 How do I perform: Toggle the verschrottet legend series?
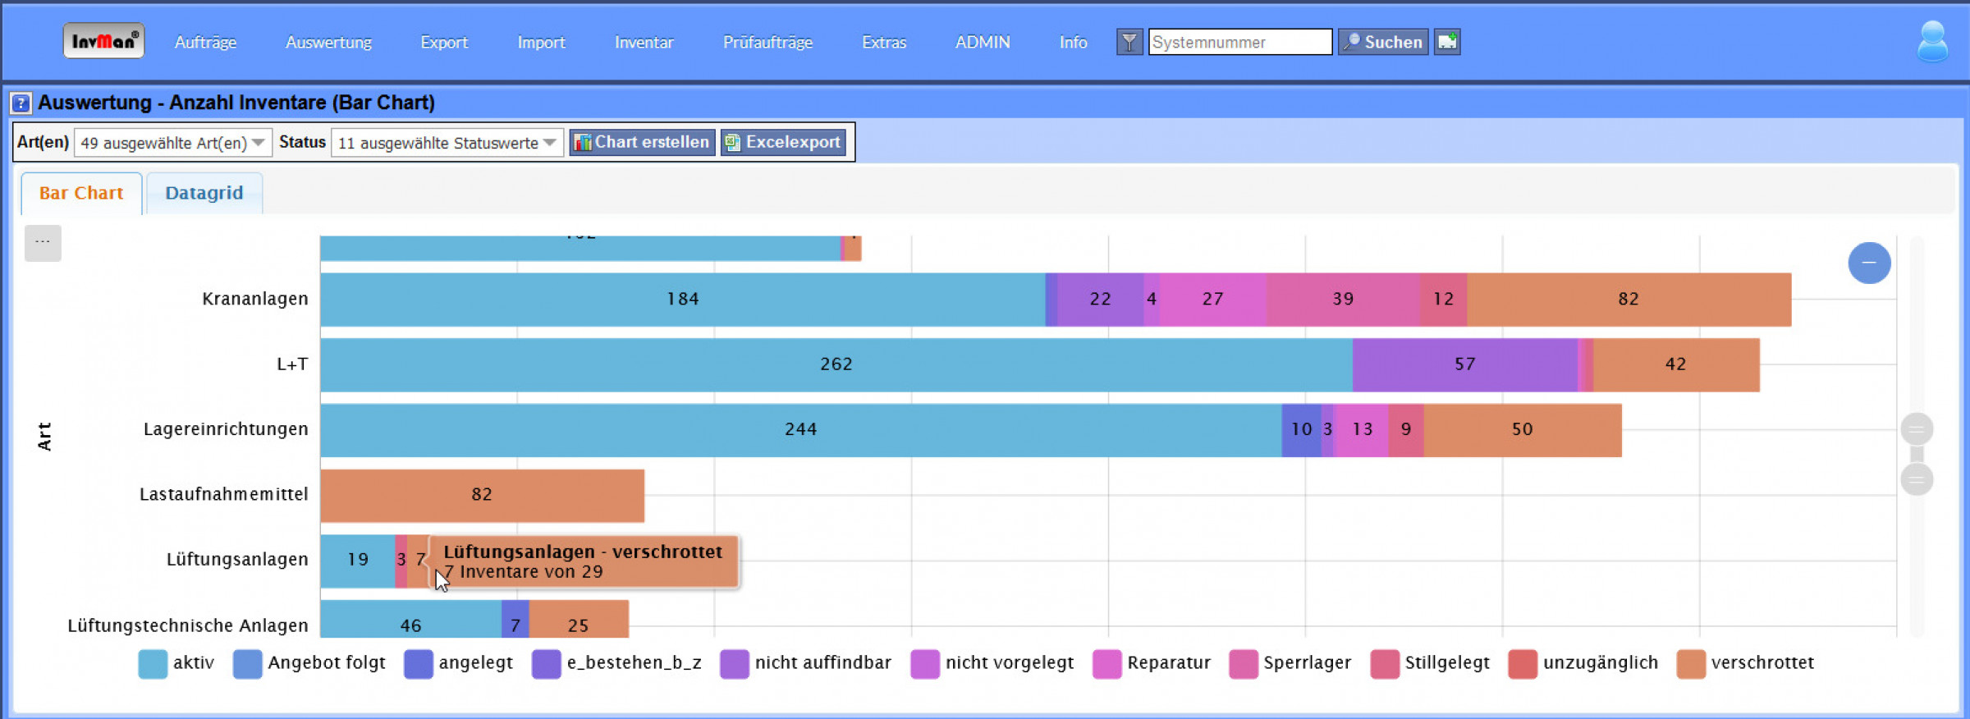tap(1745, 663)
